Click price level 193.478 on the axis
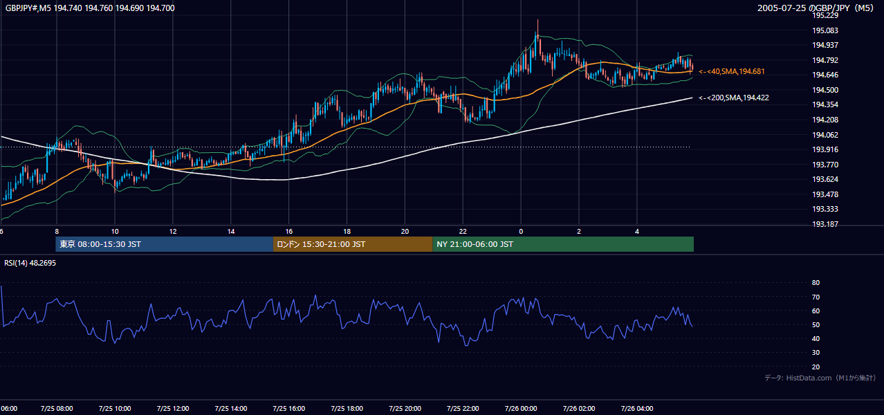This screenshot has height=415, width=884. (x=825, y=194)
